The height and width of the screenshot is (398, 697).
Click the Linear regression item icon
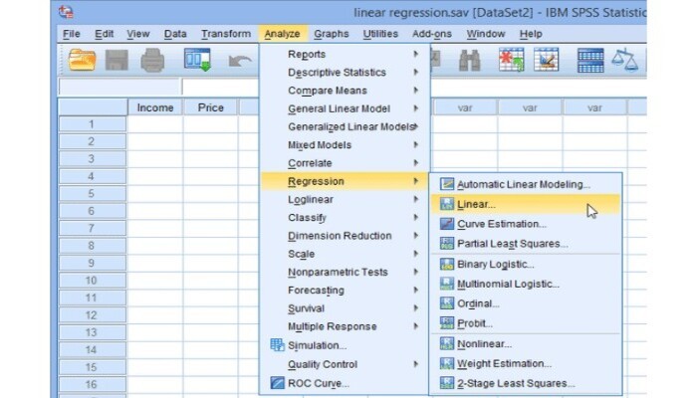click(x=447, y=204)
